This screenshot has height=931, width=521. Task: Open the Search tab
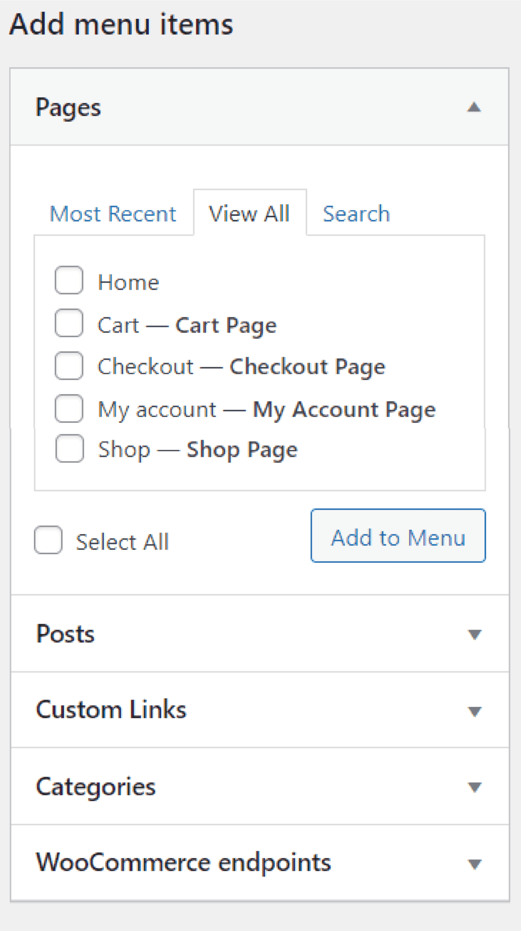(356, 213)
